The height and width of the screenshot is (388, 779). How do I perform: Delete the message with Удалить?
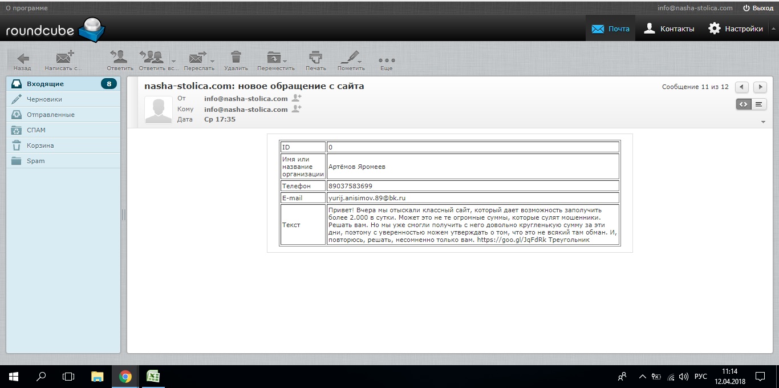pyautogui.click(x=236, y=60)
